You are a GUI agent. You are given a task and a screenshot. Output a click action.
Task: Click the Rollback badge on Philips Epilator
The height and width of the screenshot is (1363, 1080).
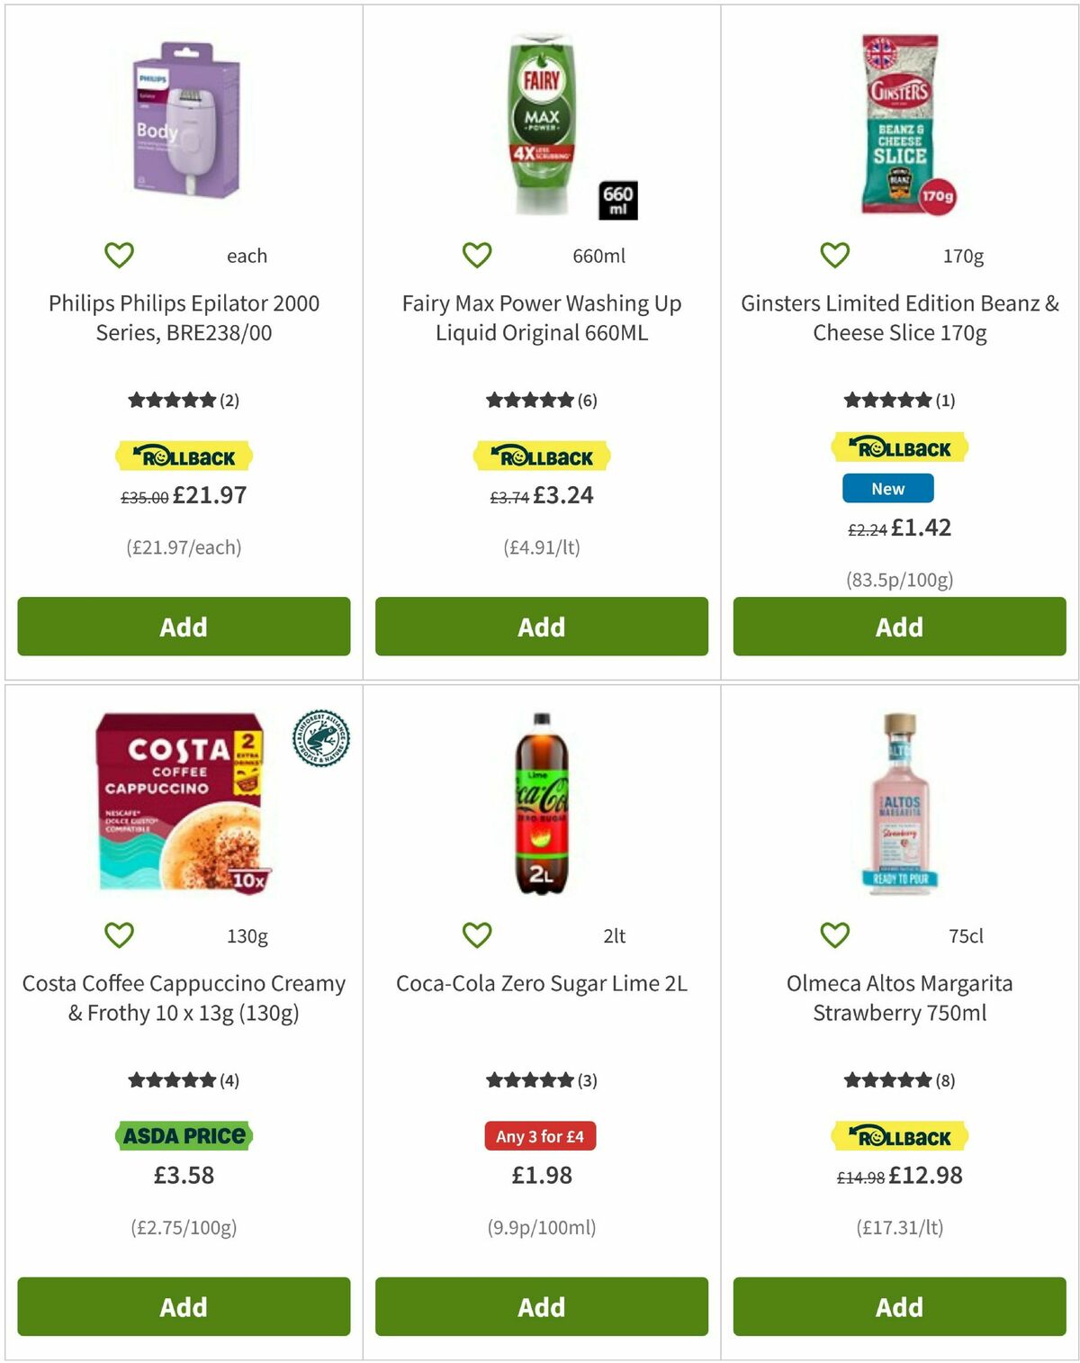(x=183, y=456)
